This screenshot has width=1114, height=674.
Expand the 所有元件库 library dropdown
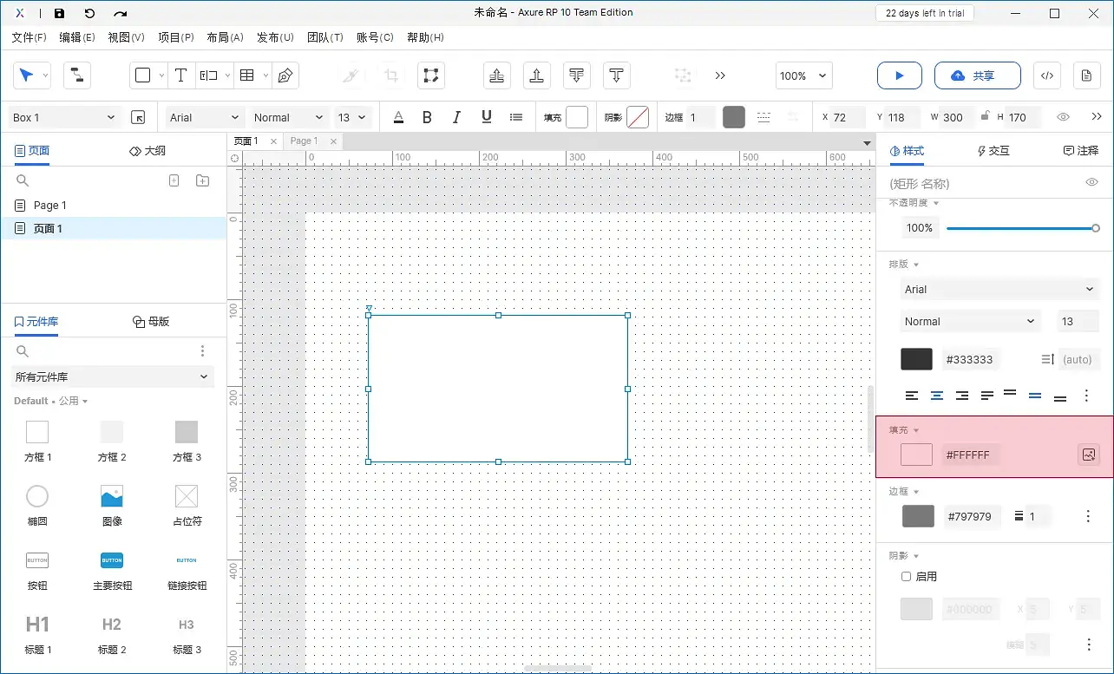point(113,376)
